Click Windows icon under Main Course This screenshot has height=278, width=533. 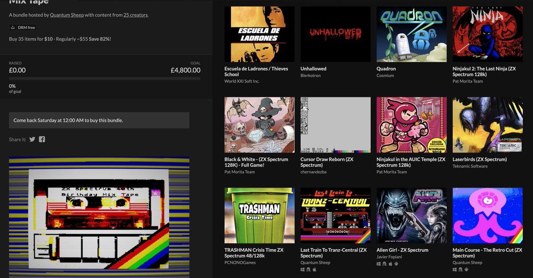click(455, 269)
